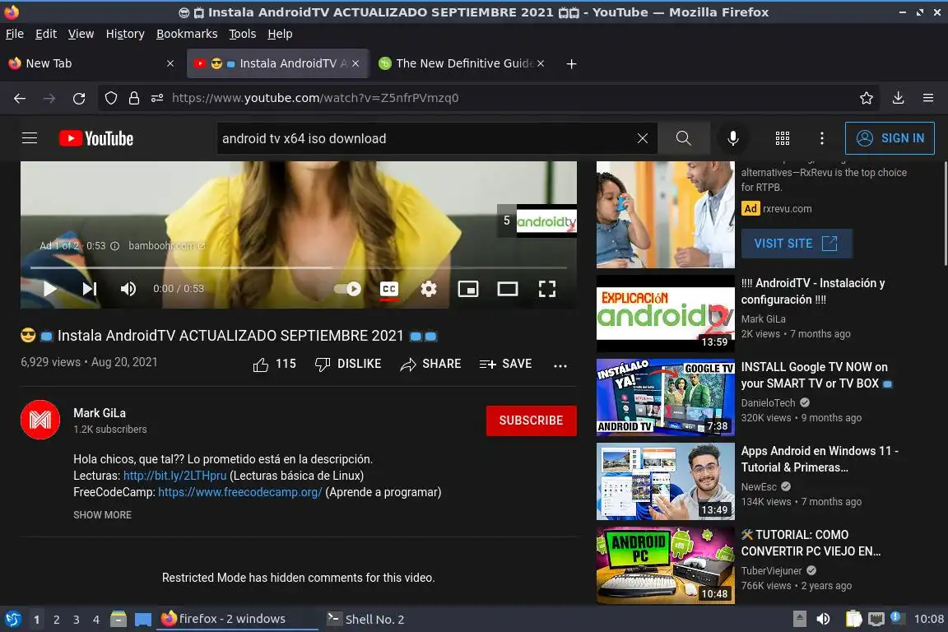This screenshot has width=948, height=632.
Task: Toggle the autoplay switch
Action: (347, 289)
